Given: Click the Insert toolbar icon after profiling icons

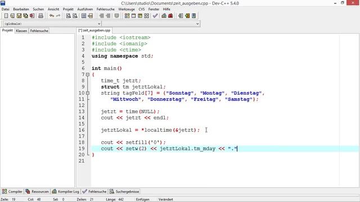Looking at the screenshot, I should pyautogui.click(x=181, y=16).
